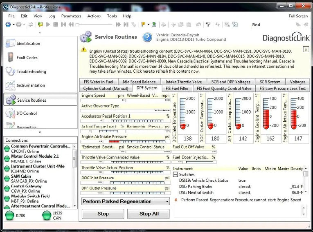Select the Instrumentation chart icon

tap(11, 86)
